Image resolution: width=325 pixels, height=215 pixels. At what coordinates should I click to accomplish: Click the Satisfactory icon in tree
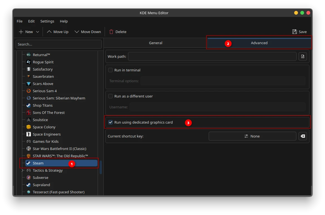pyautogui.click(x=29, y=69)
